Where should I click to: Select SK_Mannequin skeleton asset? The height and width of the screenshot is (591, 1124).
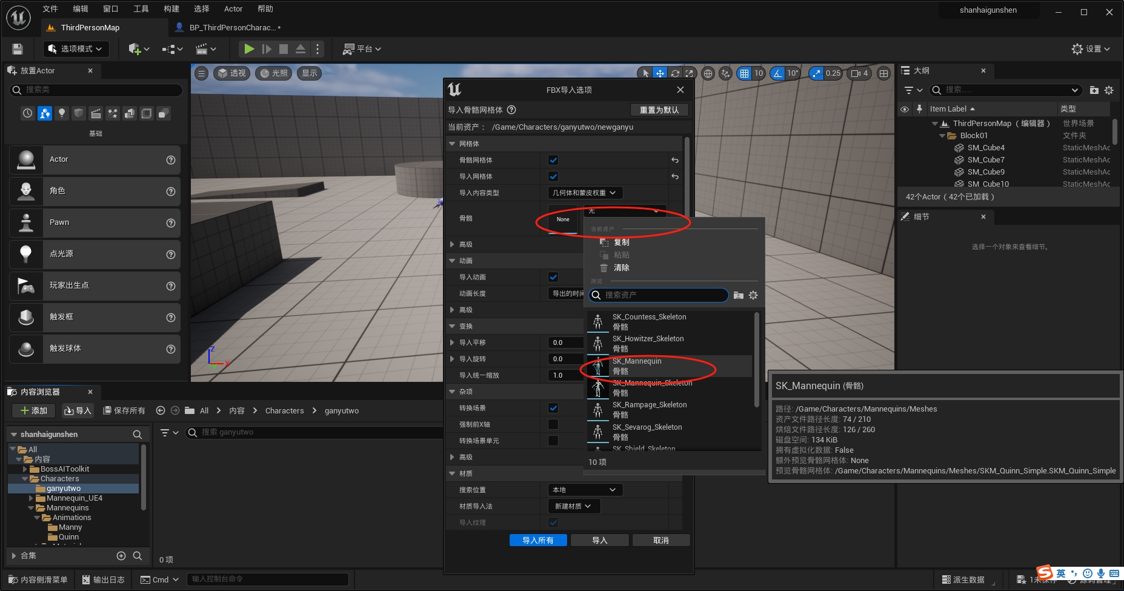[670, 366]
